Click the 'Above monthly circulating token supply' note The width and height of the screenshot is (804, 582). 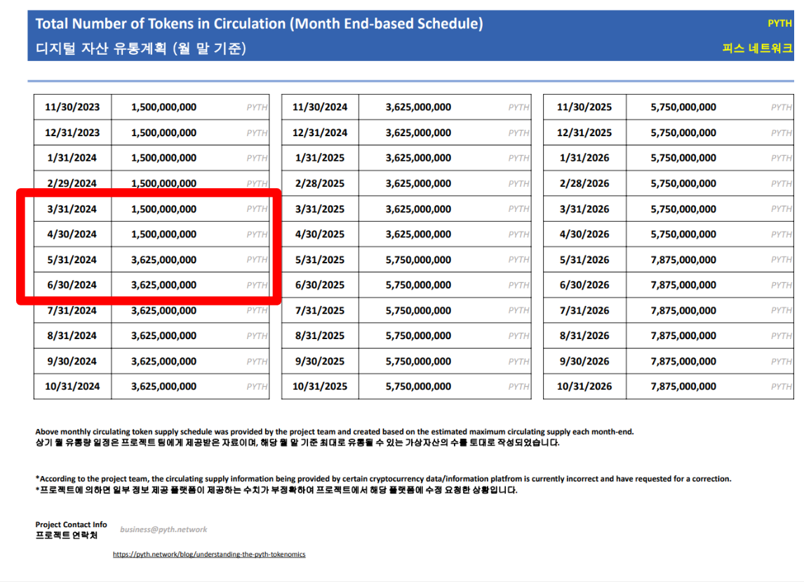point(335,432)
